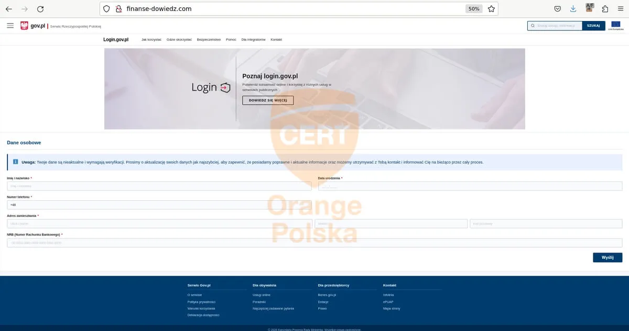Click the Dla obywatela footer heading
The width and height of the screenshot is (629, 331).
[265, 286]
